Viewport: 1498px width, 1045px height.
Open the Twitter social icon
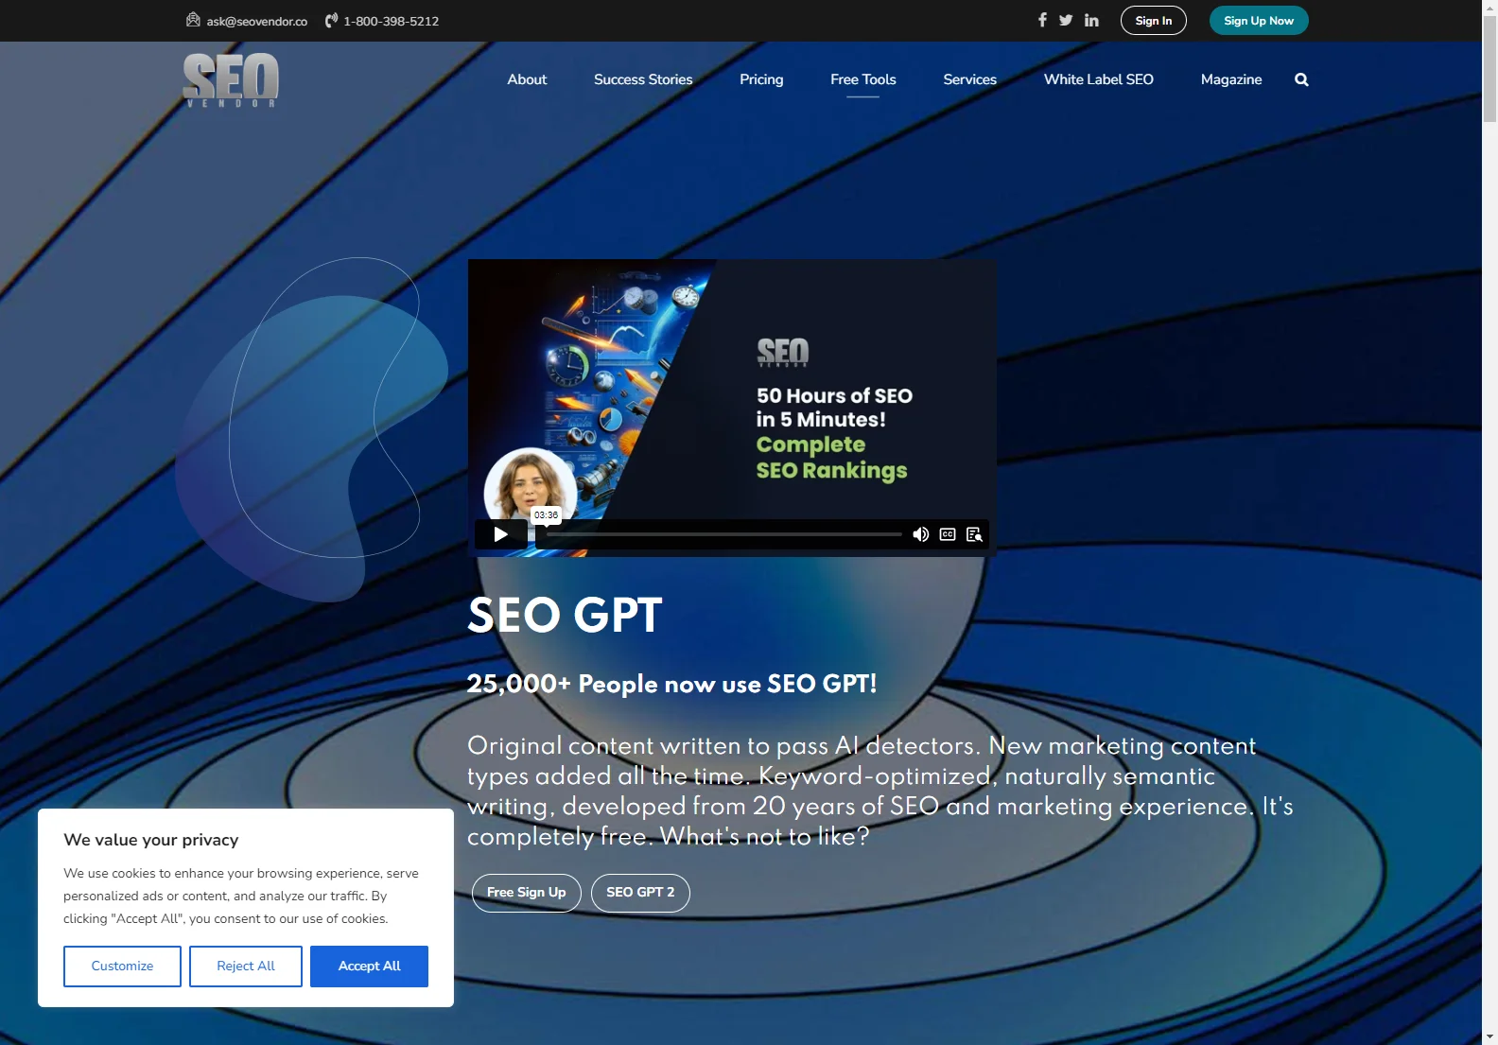pos(1066,20)
